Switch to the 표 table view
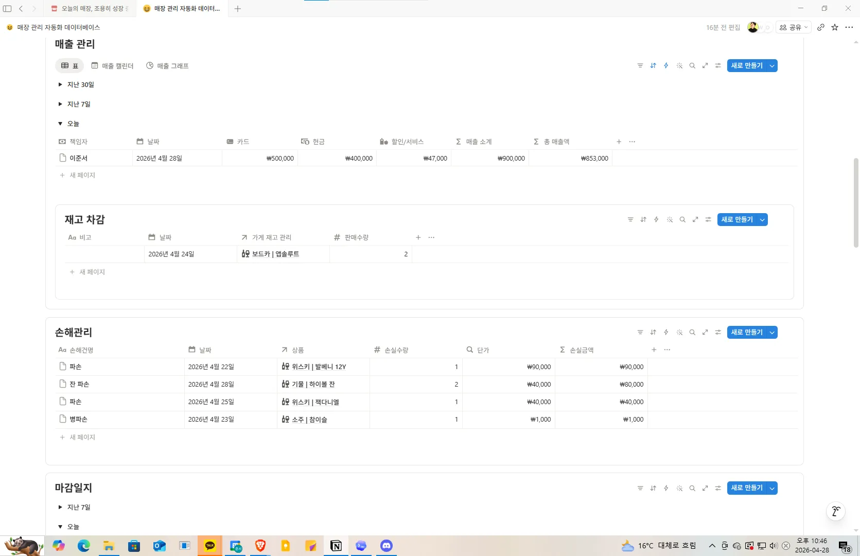Viewport: 860px width, 556px height. click(x=69, y=66)
